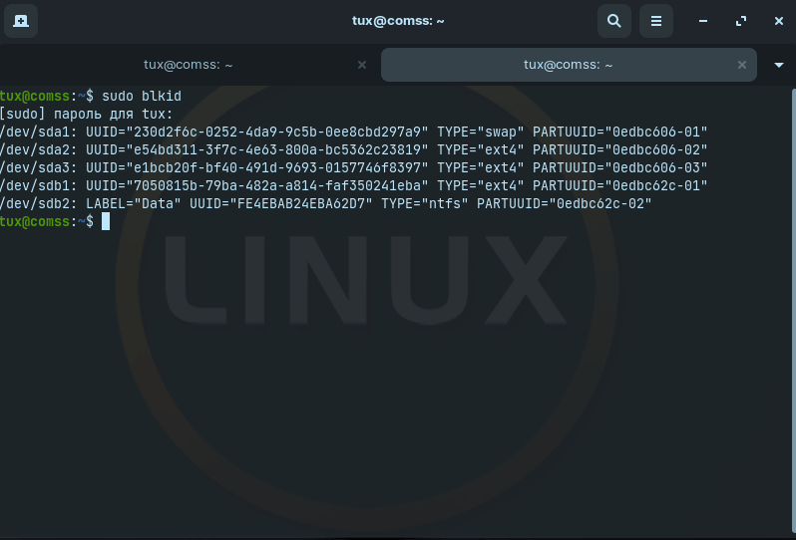Screen dimensions: 796x540
Task: Click the terminal vertical scrollbar
Action: click(793, 310)
